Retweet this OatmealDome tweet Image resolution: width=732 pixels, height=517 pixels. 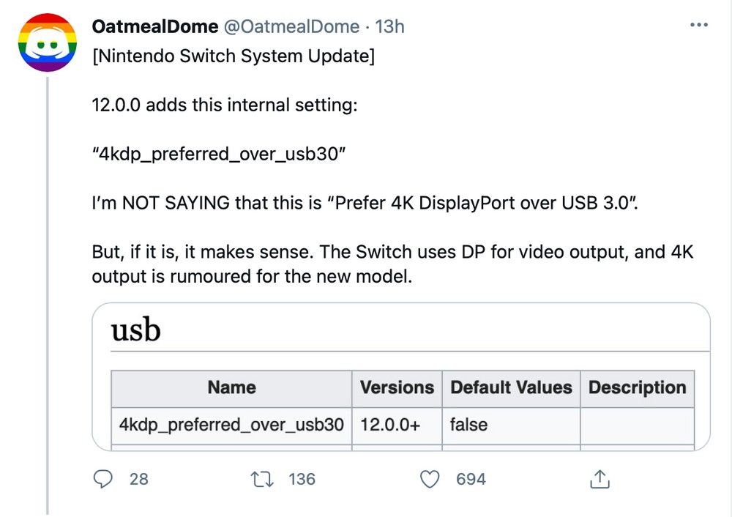pyautogui.click(x=261, y=479)
